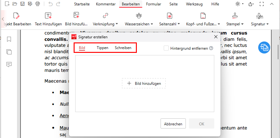Viewport: 280px width, 138px height.
Task: Expand the Seitenzahl dropdown arrow
Action: (x=179, y=24)
